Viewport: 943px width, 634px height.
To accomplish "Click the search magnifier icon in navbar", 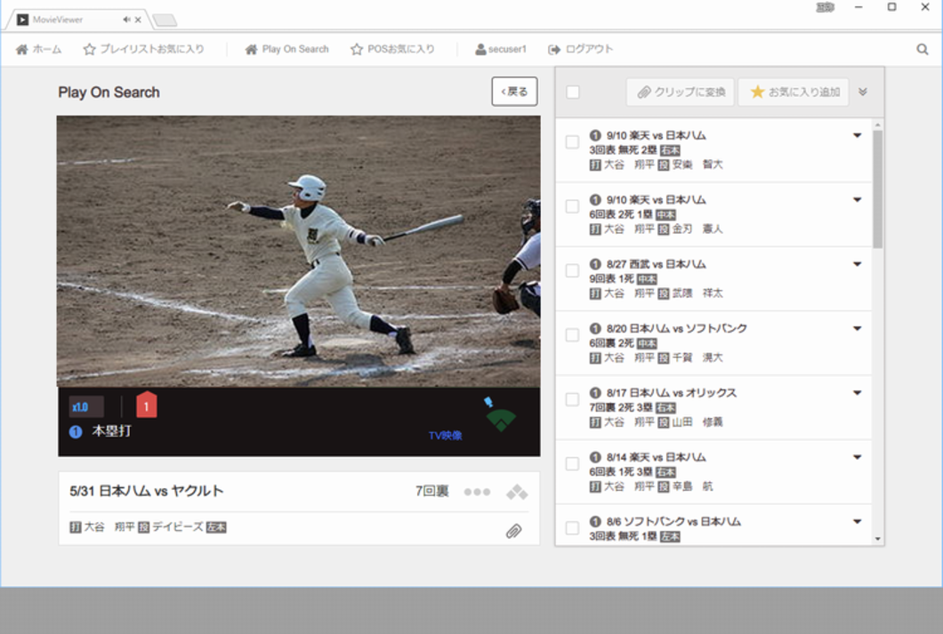I will 923,50.
